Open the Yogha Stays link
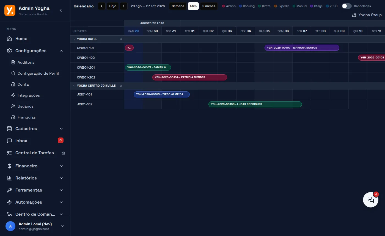Viewport: 385px width, 236px height. [x=367, y=15]
